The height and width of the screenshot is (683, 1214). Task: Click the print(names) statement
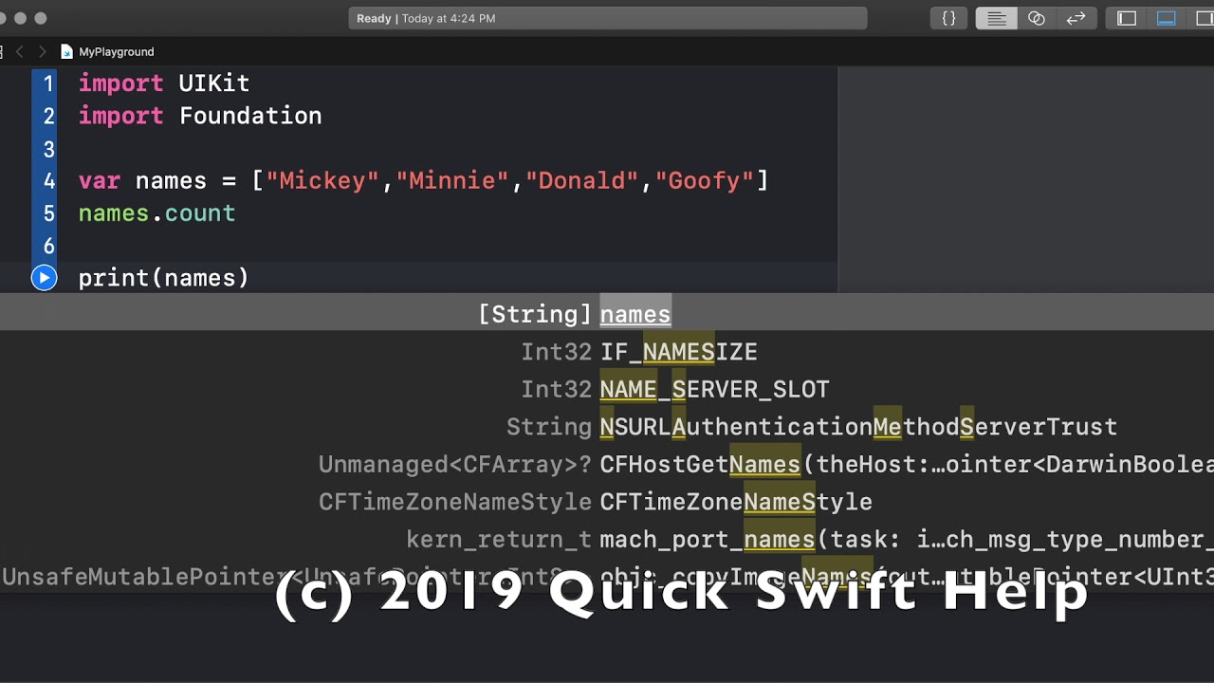163,278
